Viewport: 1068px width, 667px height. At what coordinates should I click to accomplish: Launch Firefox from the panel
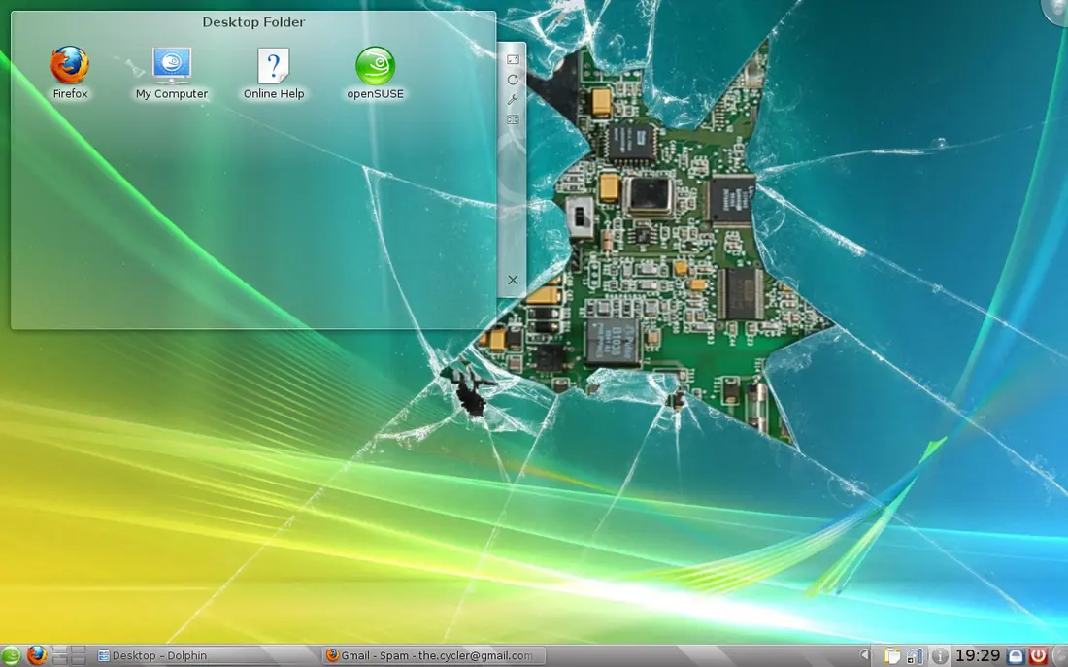(37, 655)
